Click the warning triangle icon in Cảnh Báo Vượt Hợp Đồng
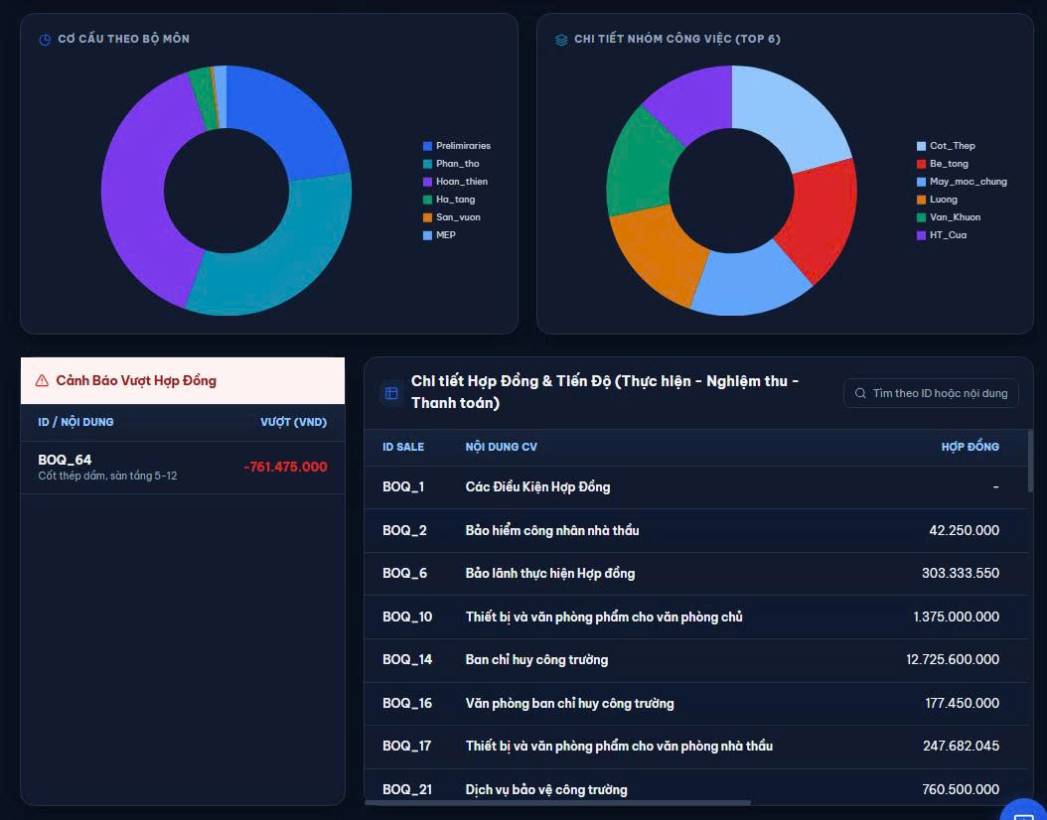Screen dimensions: 1047x820 [42, 380]
